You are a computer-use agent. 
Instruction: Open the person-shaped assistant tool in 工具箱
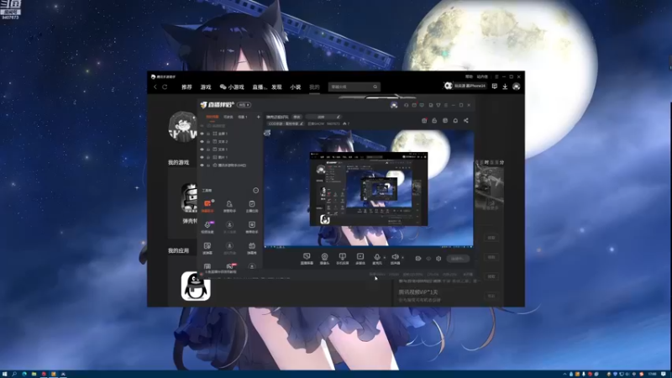[x=229, y=206]
